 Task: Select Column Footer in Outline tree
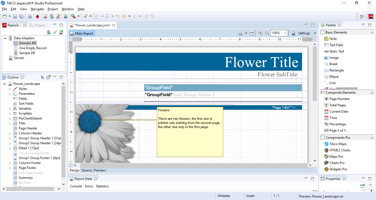(27, 163)
